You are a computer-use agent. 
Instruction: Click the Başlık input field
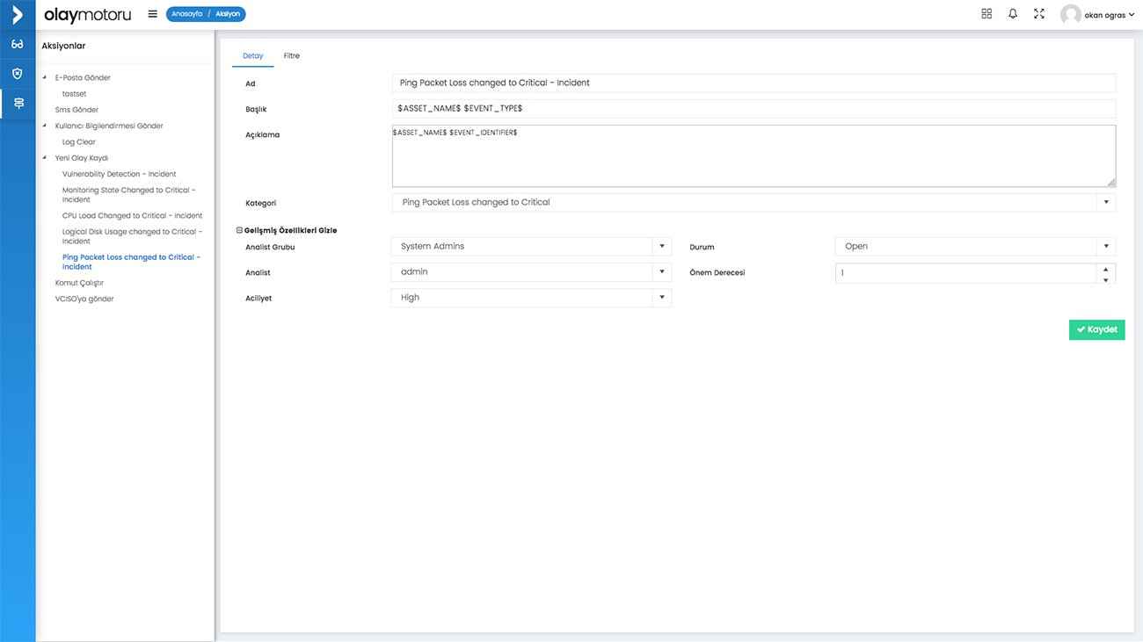tap(754, 108)
